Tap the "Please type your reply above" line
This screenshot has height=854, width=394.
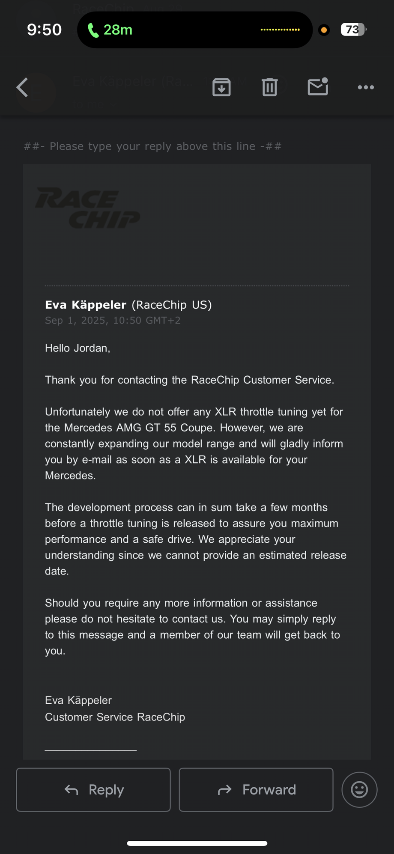[152, 146]
